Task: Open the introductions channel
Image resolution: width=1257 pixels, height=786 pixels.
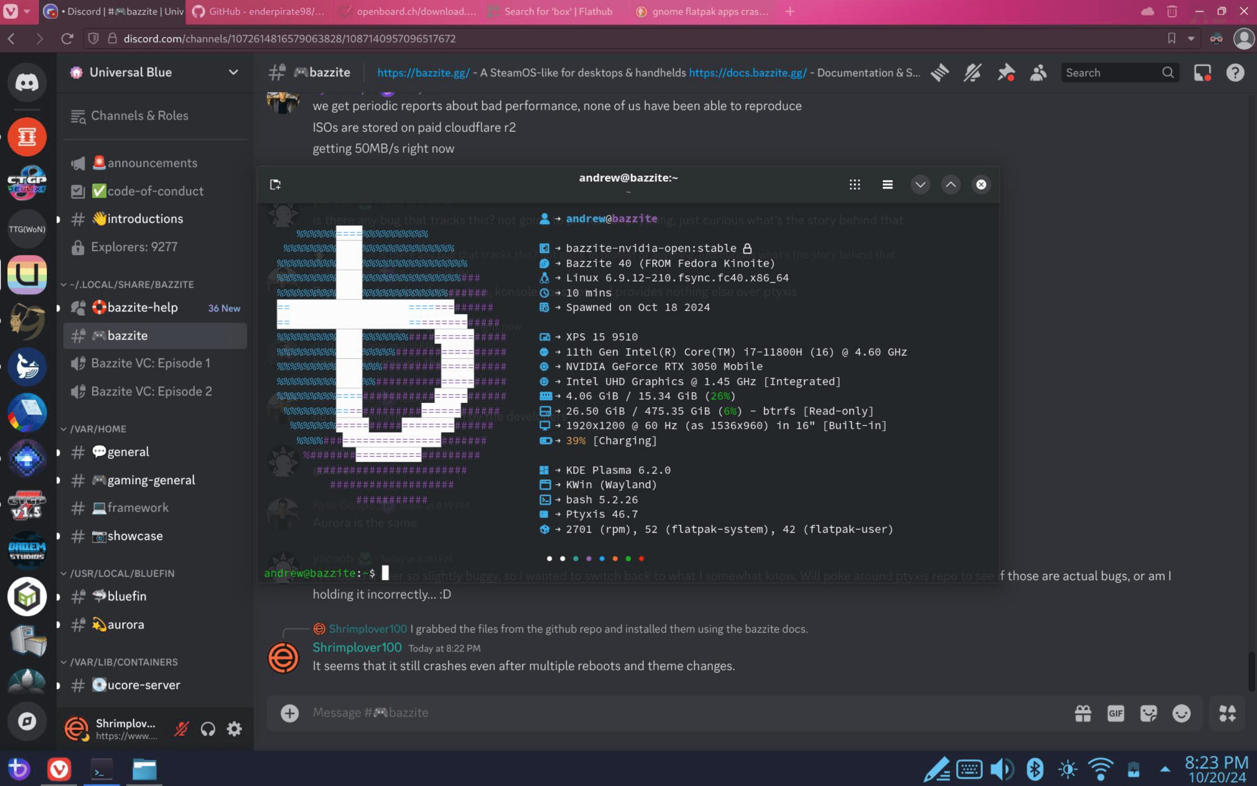Action: (x=155, y=219)
